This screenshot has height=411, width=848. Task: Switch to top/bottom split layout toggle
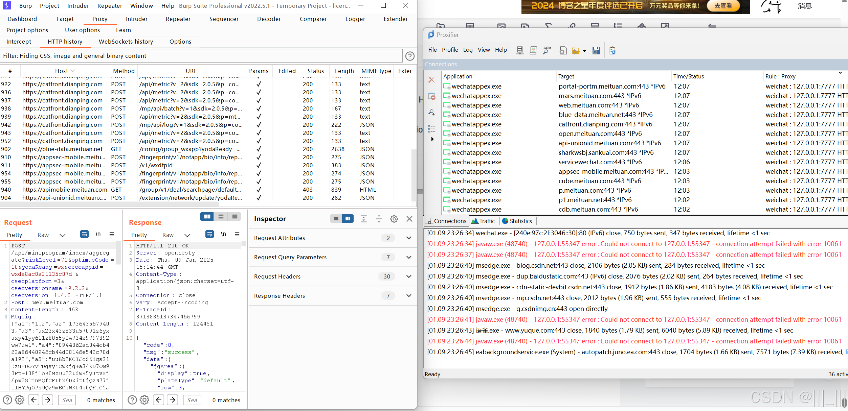[221, 217]
